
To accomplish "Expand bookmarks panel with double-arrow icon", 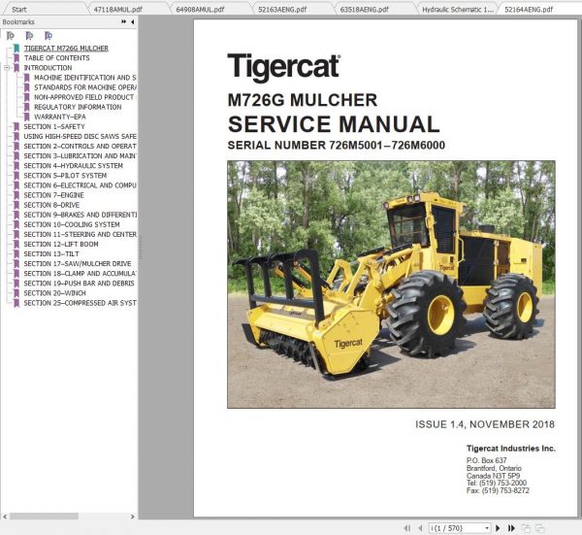I will pos(123,22).
